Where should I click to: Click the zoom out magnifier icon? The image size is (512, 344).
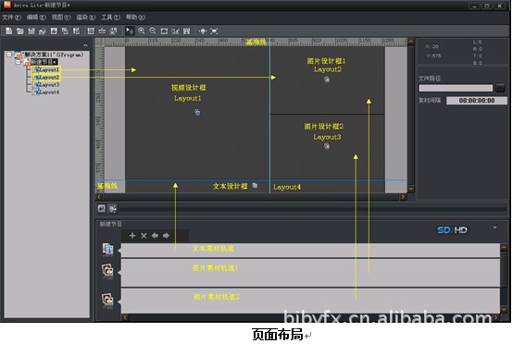coord(153,31)
